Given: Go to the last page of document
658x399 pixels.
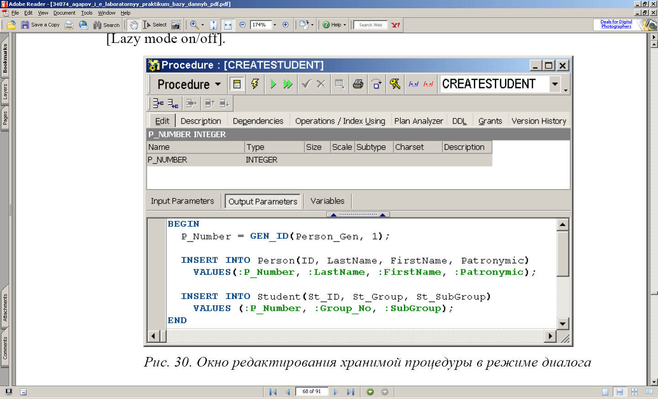Looking at the screenshot, I should point(350,392).
